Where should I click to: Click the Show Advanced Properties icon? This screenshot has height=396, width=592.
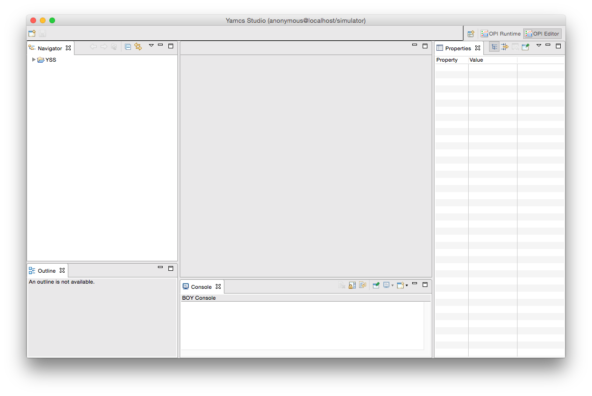coord(504,47)
